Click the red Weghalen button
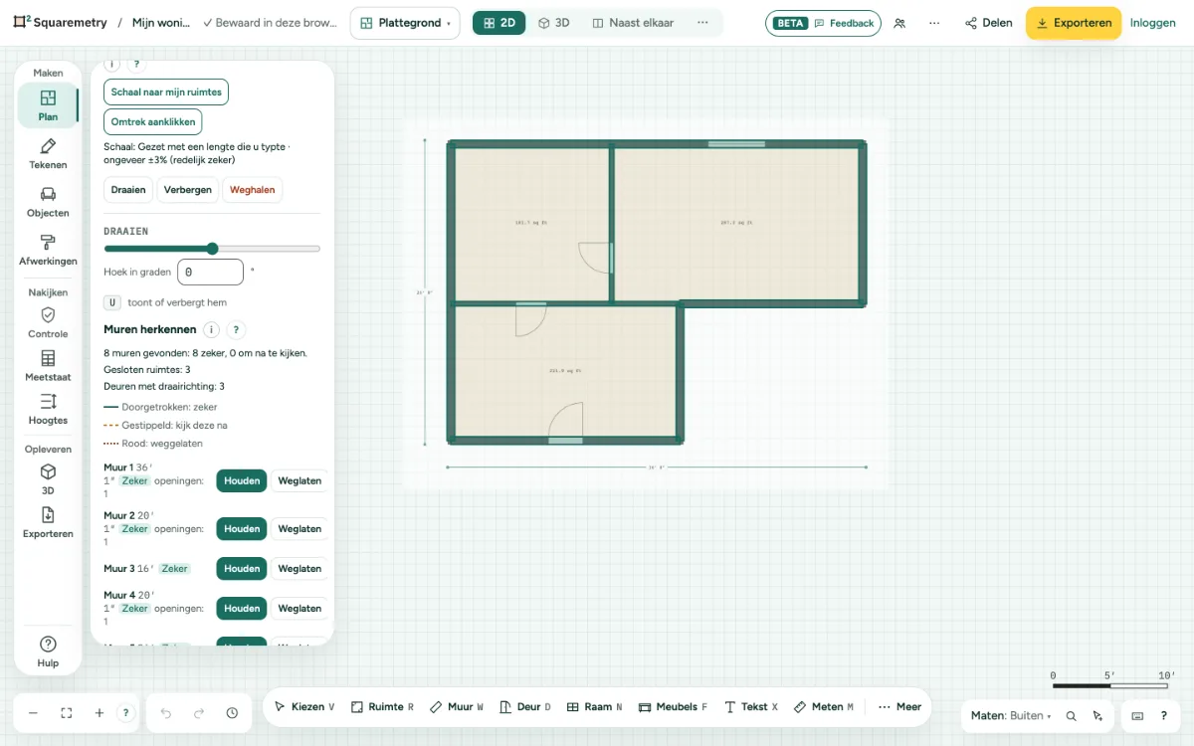This screenshot has width=1194, height=746. click(x=253, y=190)
